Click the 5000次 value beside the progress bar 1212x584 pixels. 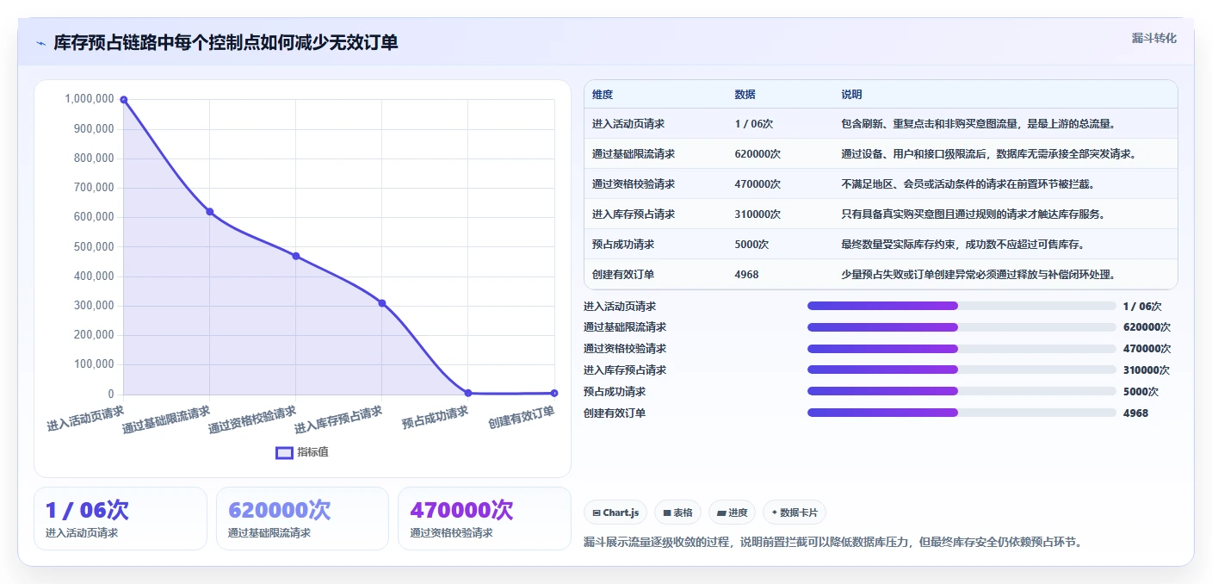(x=1141, y=392)
